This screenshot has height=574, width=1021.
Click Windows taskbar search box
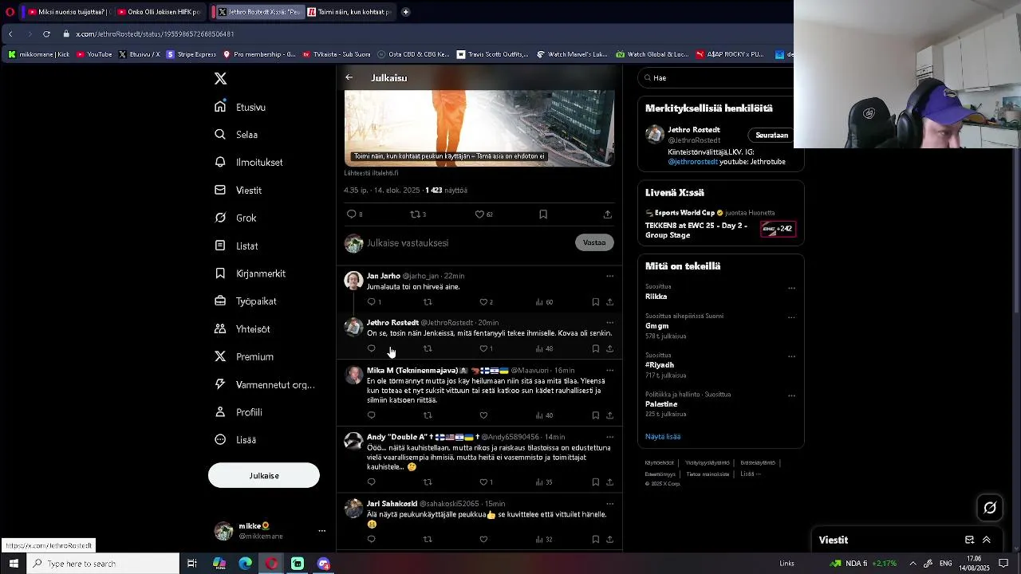point(104,564)
